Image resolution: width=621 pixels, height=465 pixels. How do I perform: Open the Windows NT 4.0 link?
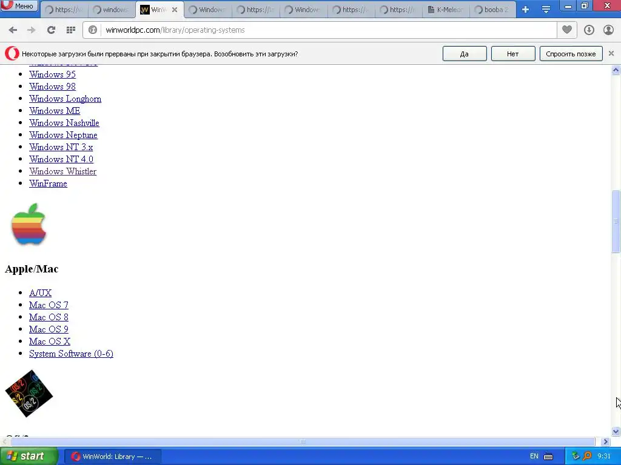click(x=61, y=159)
